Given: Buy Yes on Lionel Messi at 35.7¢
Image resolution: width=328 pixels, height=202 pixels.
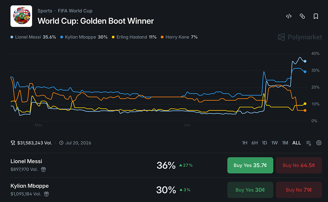Looking at the screenshot, I should pos(250,165).
